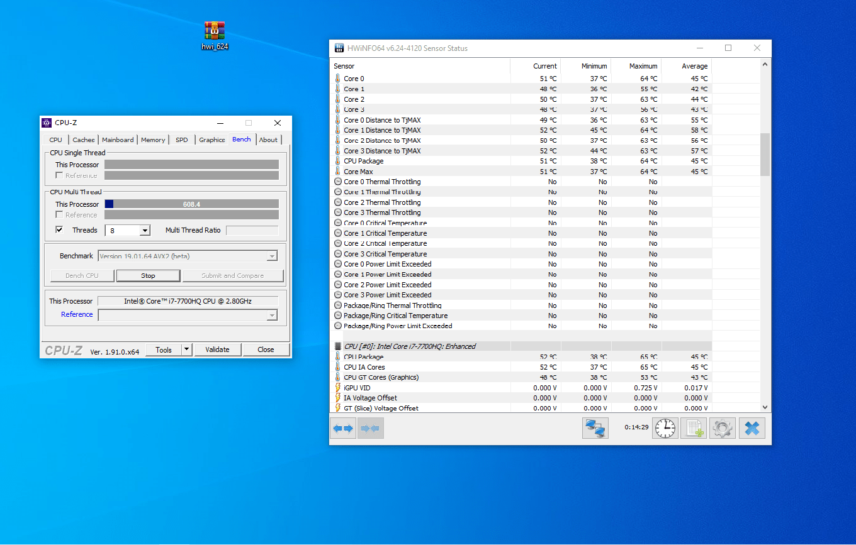
Task: Click the lightning icon beside IA Voltage Offset
Action: pyautogui.click(x=338, y=398)
